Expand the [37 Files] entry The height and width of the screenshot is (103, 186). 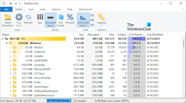tap(11, 74)
